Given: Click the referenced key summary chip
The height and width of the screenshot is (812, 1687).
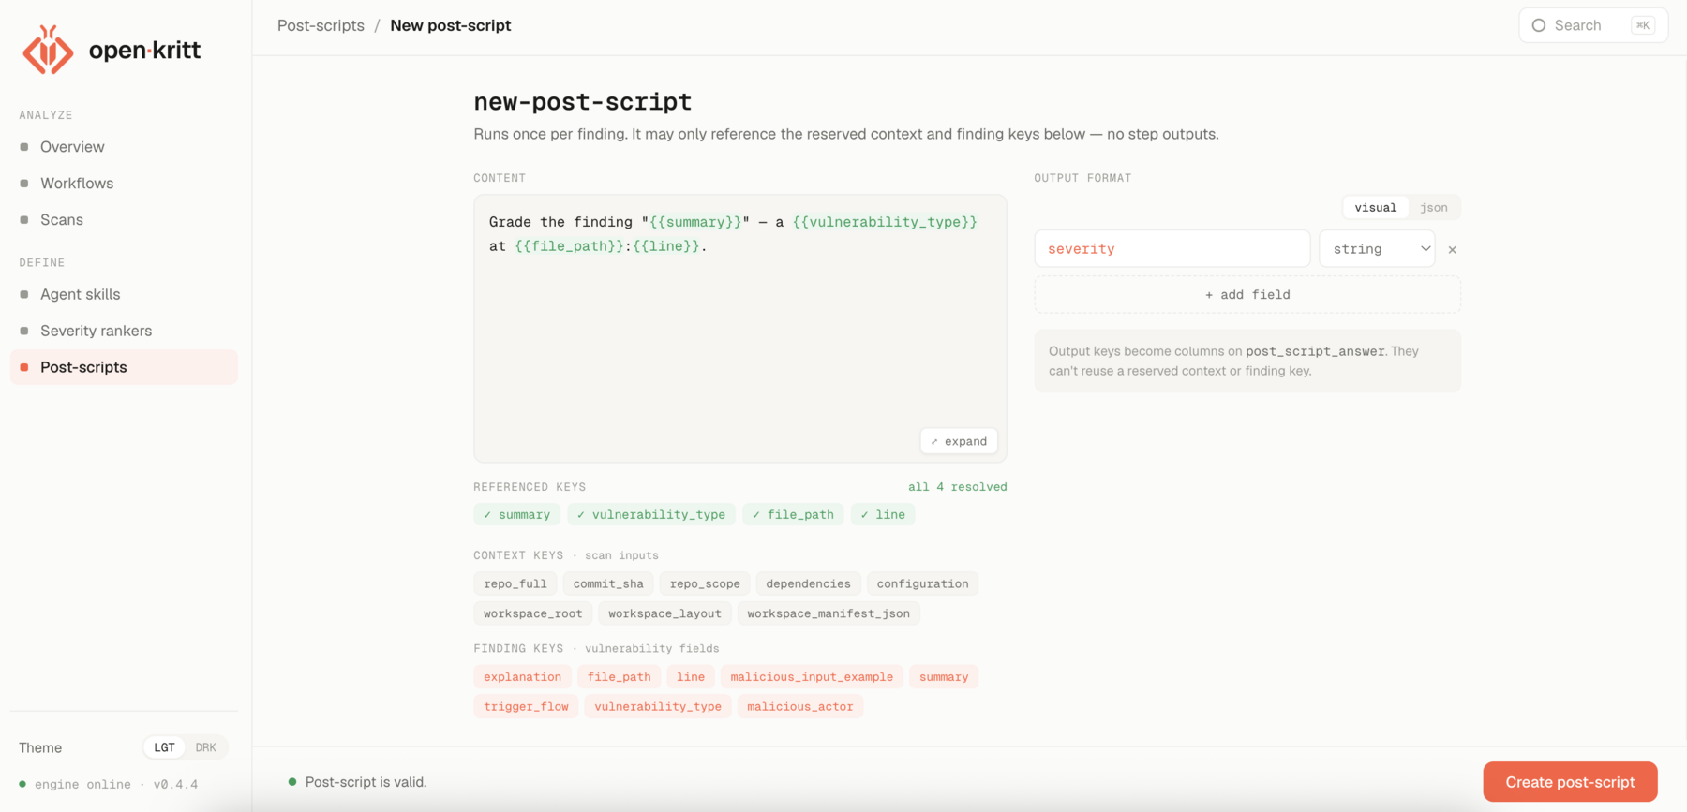Looking at the screenshot, I should [517, 515].
